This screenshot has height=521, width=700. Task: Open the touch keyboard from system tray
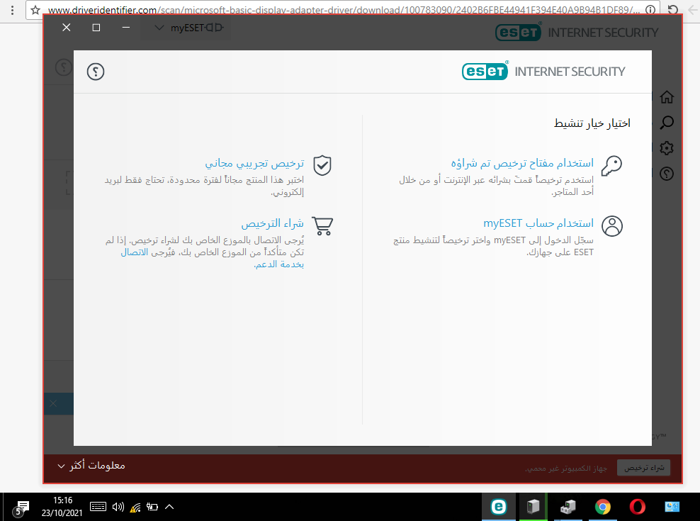click(98, 507)
